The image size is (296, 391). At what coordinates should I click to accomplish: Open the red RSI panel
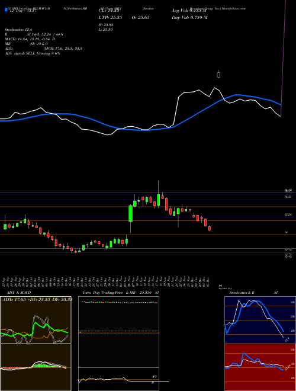pos(260,367)
